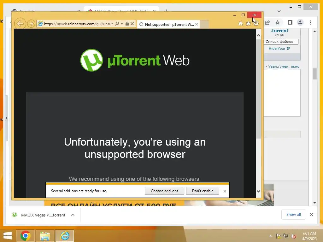
Task: Open Chrome tab search chevron
Action: pyautogui.click(x=279, y=11)
